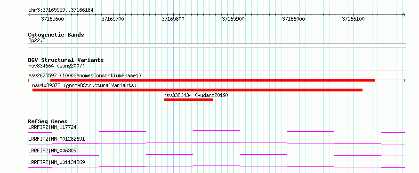Click the DGV Structural Variants track heading
The width and height of the screenshot is (419, 173).
[66, 60]
